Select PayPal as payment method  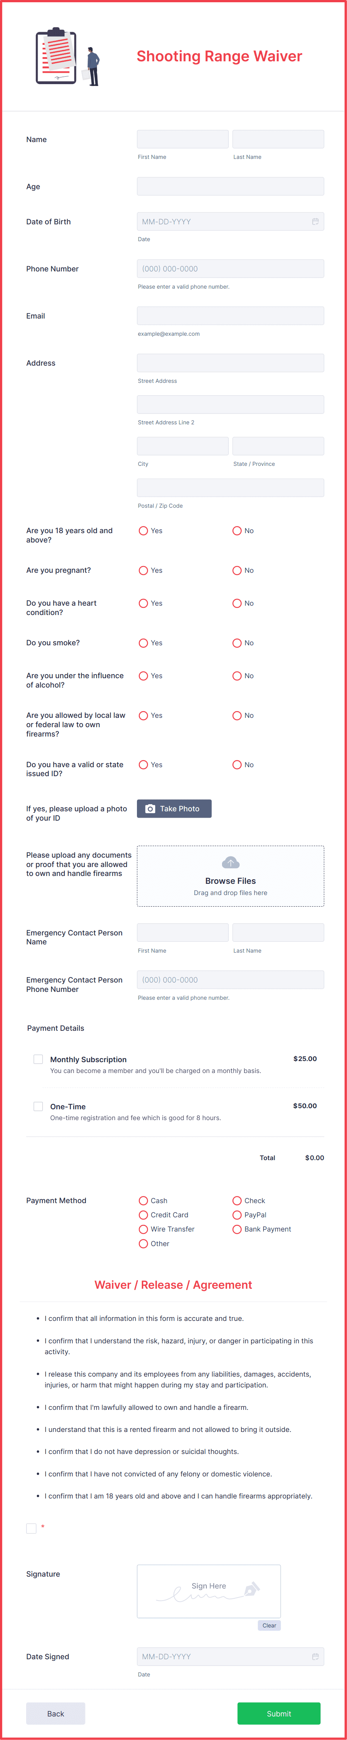click(x=237, y=1214)
